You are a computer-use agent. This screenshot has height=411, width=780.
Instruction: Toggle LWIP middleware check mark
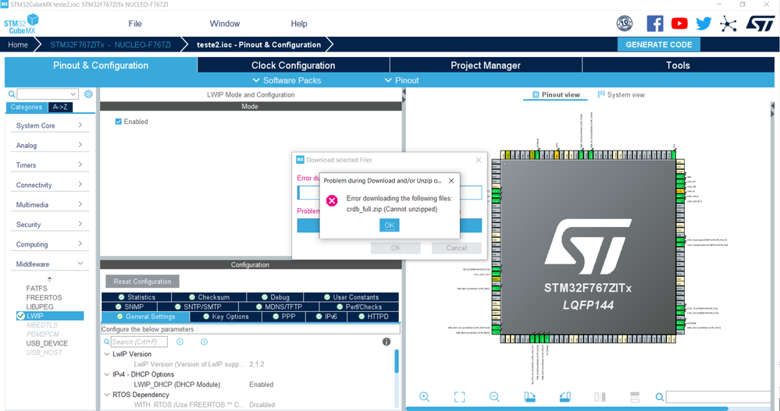(x=20, y=316)
